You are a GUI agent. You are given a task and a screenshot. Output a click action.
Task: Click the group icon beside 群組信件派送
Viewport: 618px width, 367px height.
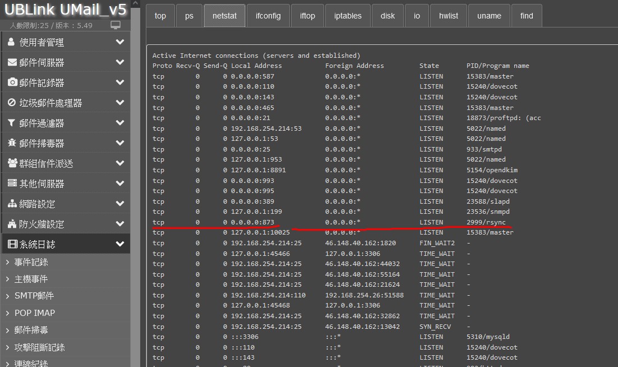pos(12,163)
